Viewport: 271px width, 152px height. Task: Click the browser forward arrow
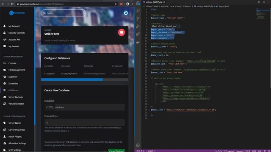pos(8,4)
